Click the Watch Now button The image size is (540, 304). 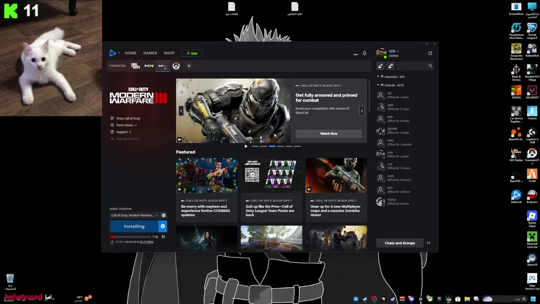click(x=329, y=134)
